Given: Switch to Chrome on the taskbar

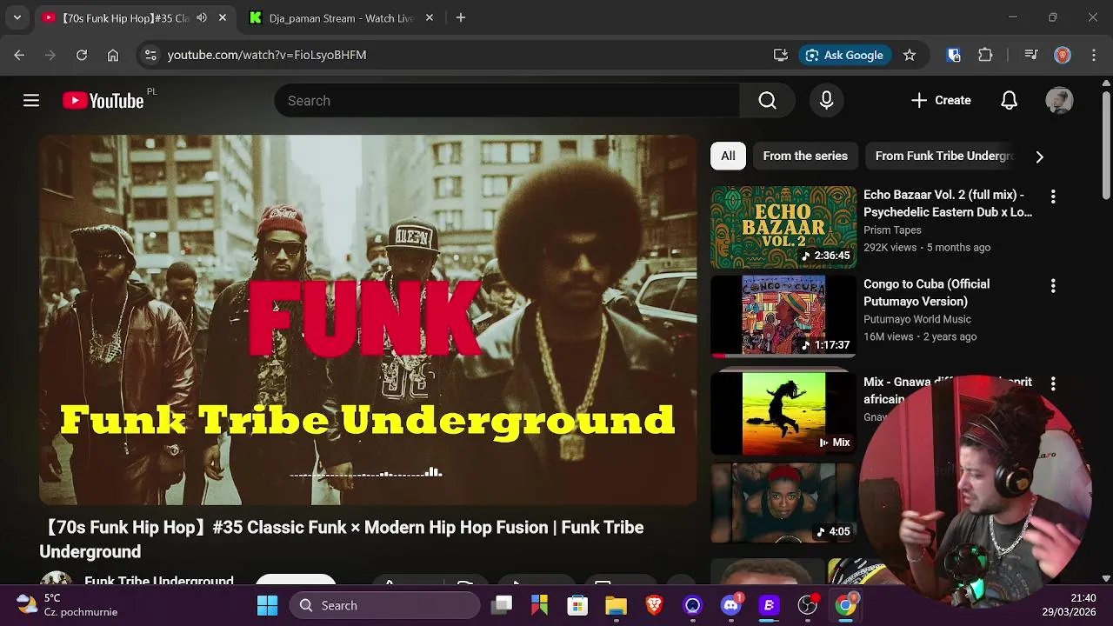Looking at the screenshot, I should [x=846, y=605].
